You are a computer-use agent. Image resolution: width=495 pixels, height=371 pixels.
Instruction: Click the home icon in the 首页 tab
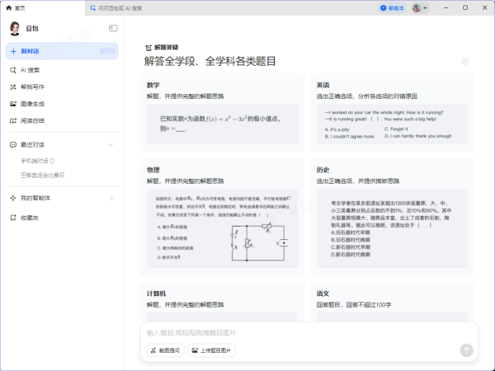(9, 8)
